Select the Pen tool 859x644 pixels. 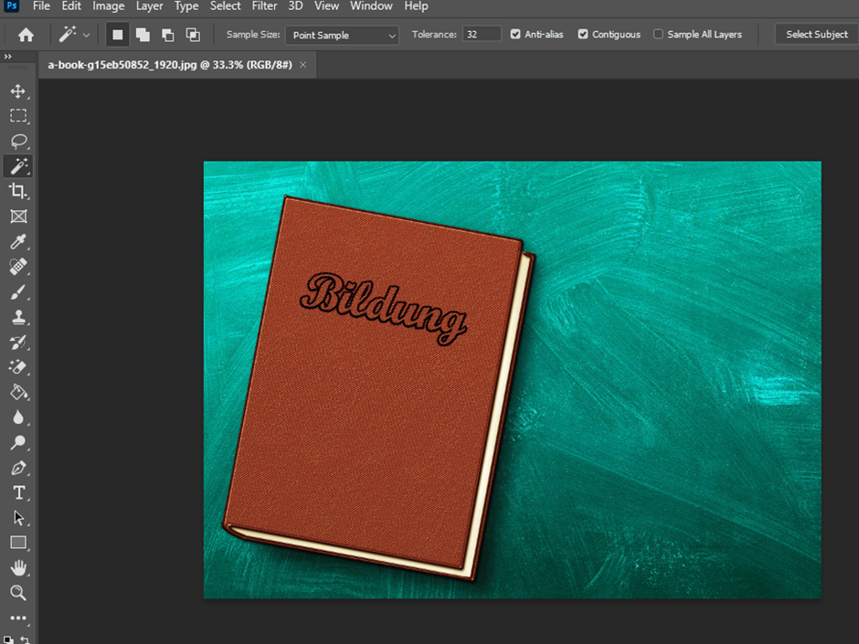tap(18, 468)
